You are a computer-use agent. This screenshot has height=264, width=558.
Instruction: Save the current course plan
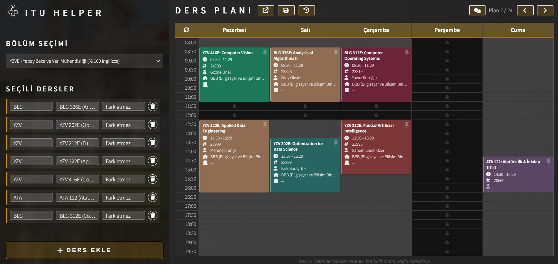click(286, 10)
